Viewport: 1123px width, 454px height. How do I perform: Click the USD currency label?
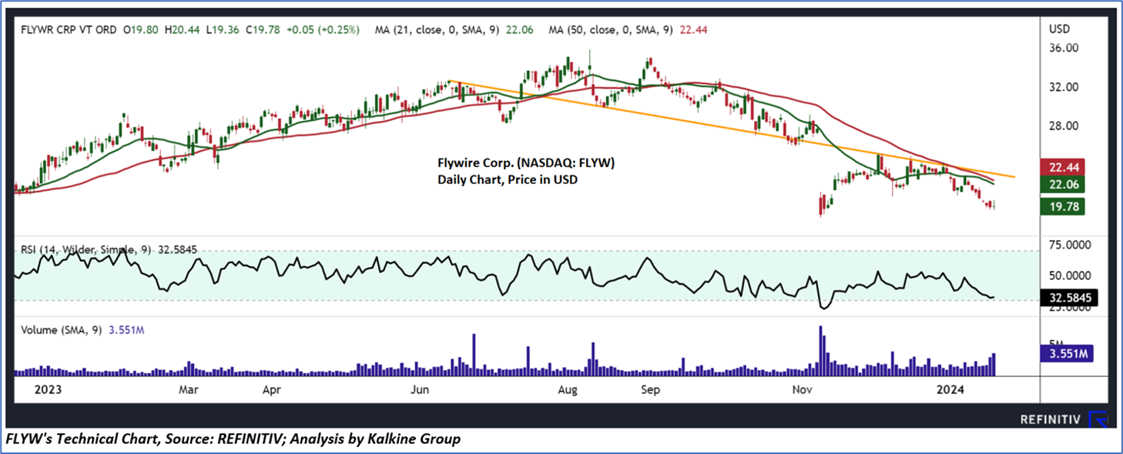pos(1058,29)
